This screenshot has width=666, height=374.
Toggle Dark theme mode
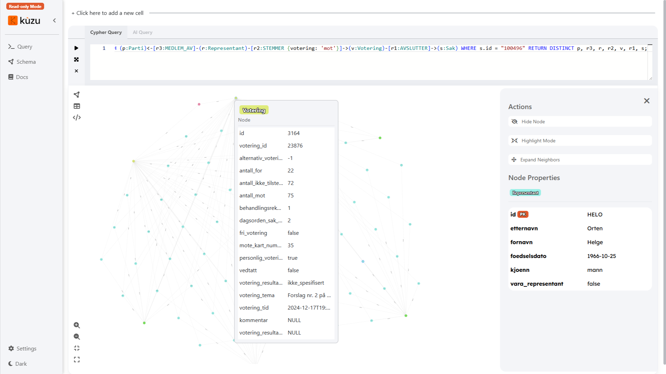(x=18, y=364)
